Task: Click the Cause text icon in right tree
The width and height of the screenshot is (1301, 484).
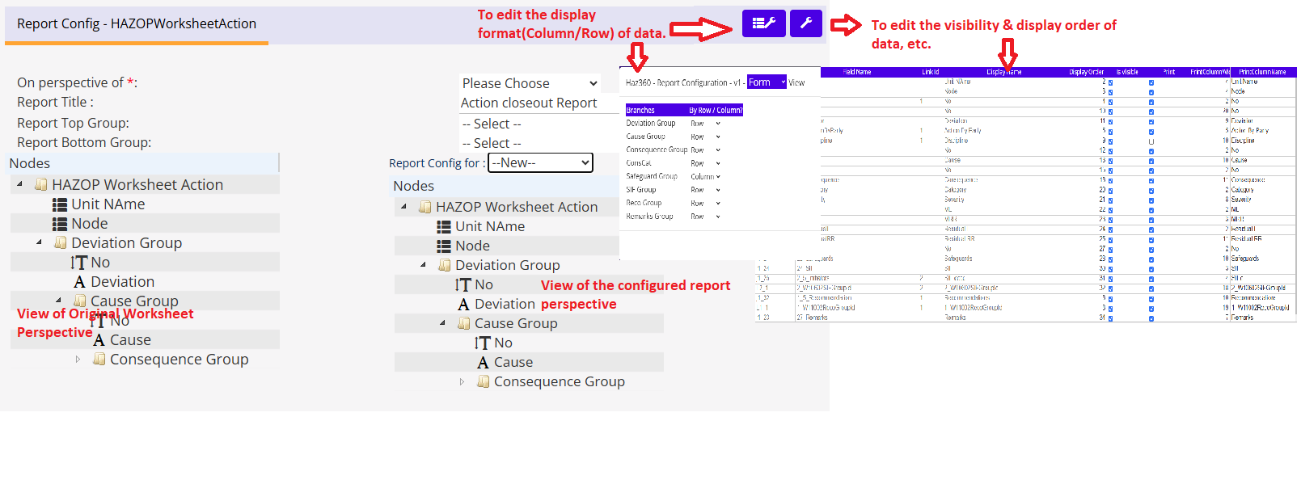Action: click(x=483, y=363)
